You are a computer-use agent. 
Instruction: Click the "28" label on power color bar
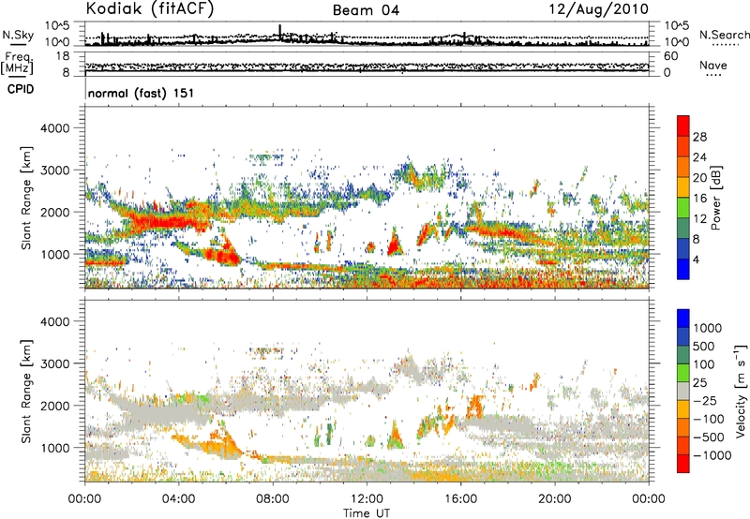pyautogui.click(x=699, y=137)
